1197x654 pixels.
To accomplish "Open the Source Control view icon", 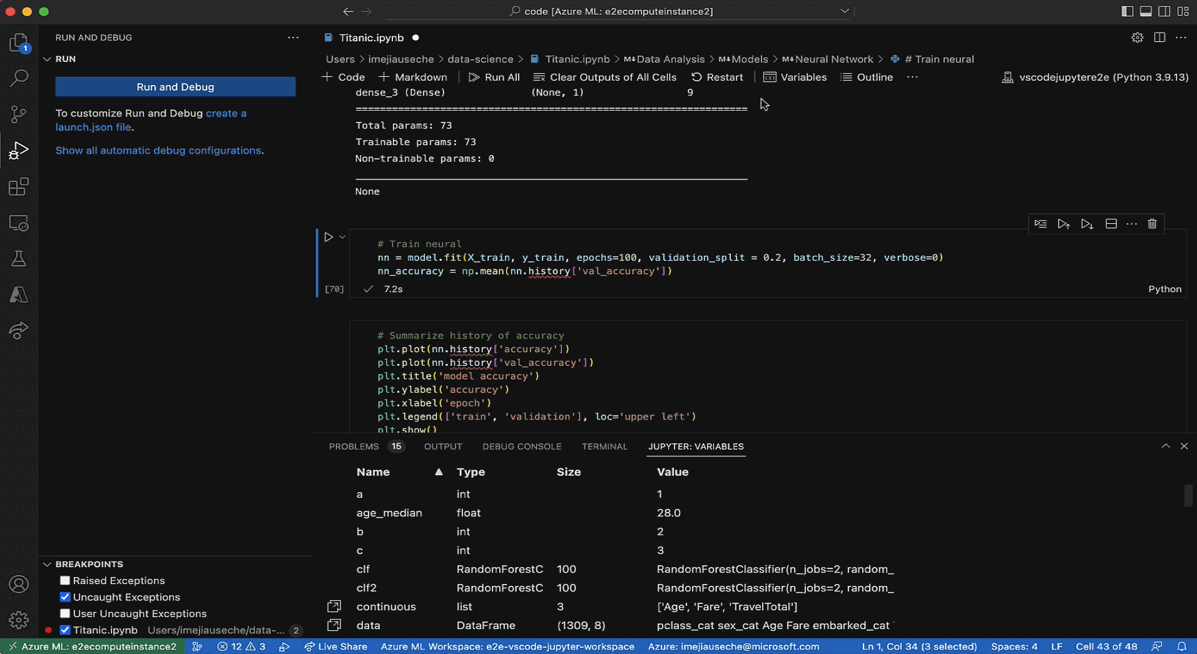I will tap(19, 114).
